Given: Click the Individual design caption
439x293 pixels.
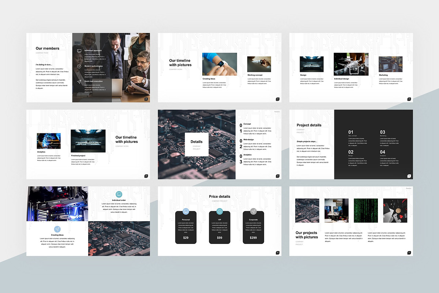Looking at the screenshot, I should (342, 79).
